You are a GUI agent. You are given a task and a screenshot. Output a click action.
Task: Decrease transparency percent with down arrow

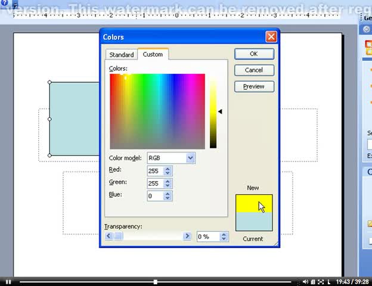(x=224, y=239)
